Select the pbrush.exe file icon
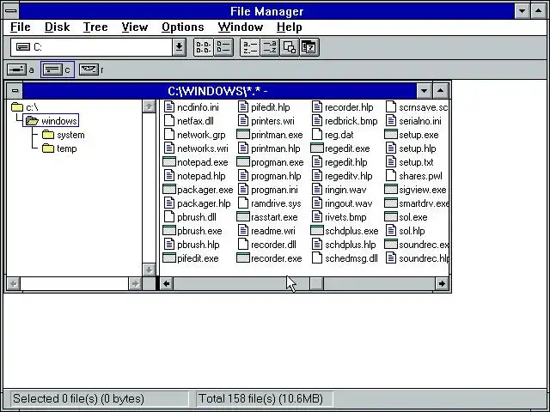The height and width of the screenshot is (412, 550). [x=169, y=231]
